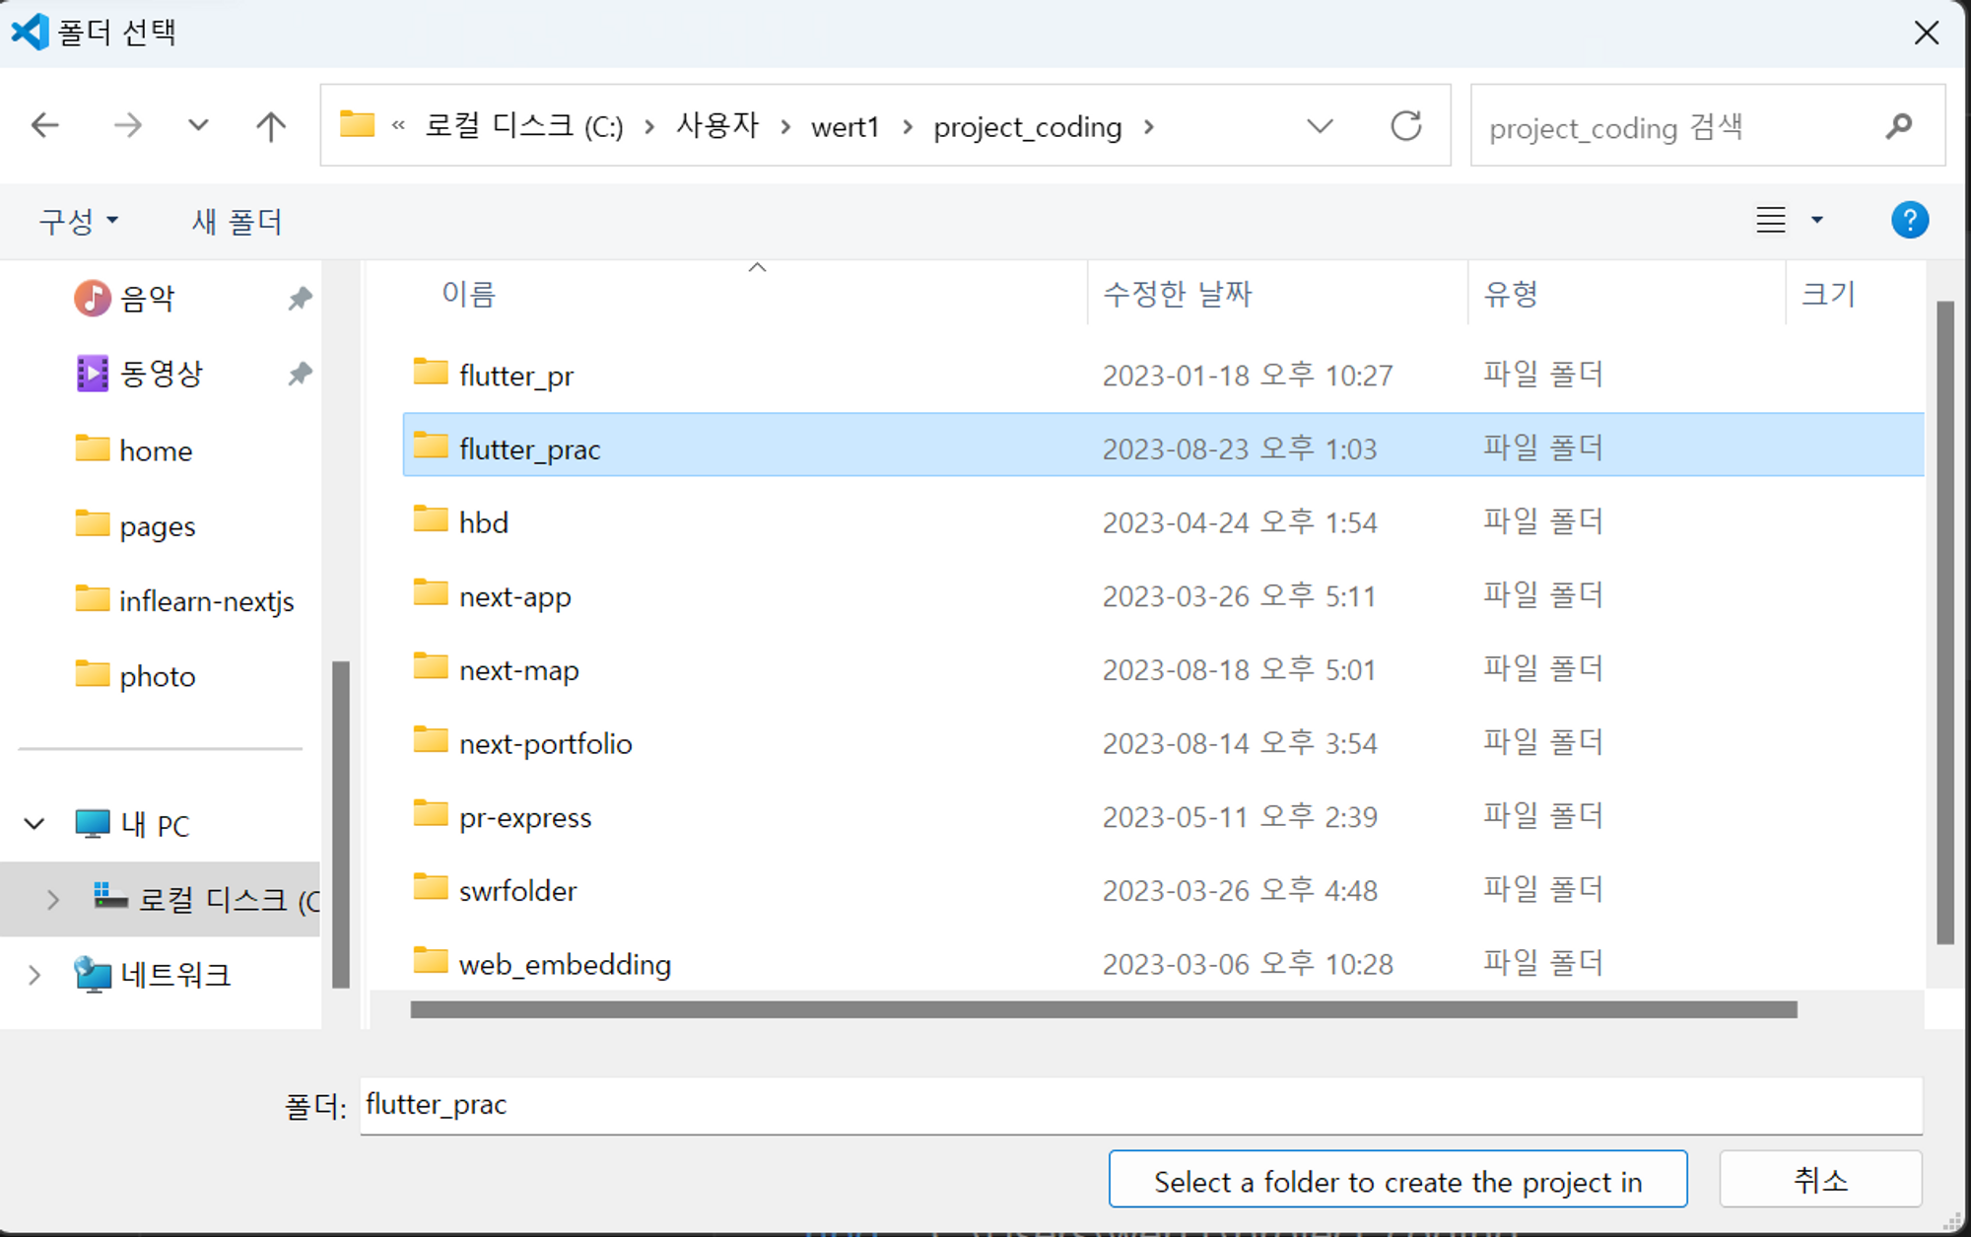Unpin 음악 using its pin icon
Image resolution: width=1971 pixels, height=1237 pixels.
(x=300, y=298)
